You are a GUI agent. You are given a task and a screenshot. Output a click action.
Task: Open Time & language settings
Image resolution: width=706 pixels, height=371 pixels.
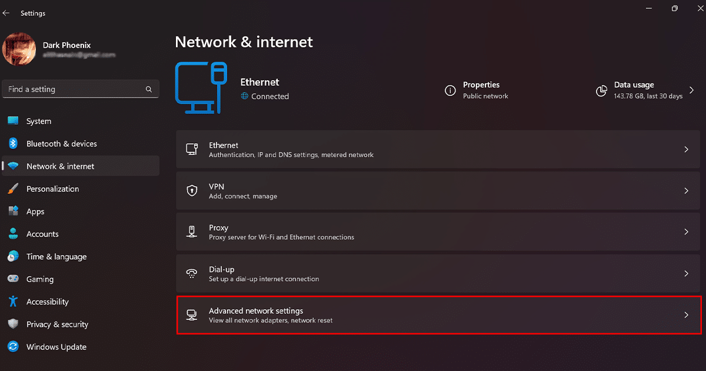(56, 257)
